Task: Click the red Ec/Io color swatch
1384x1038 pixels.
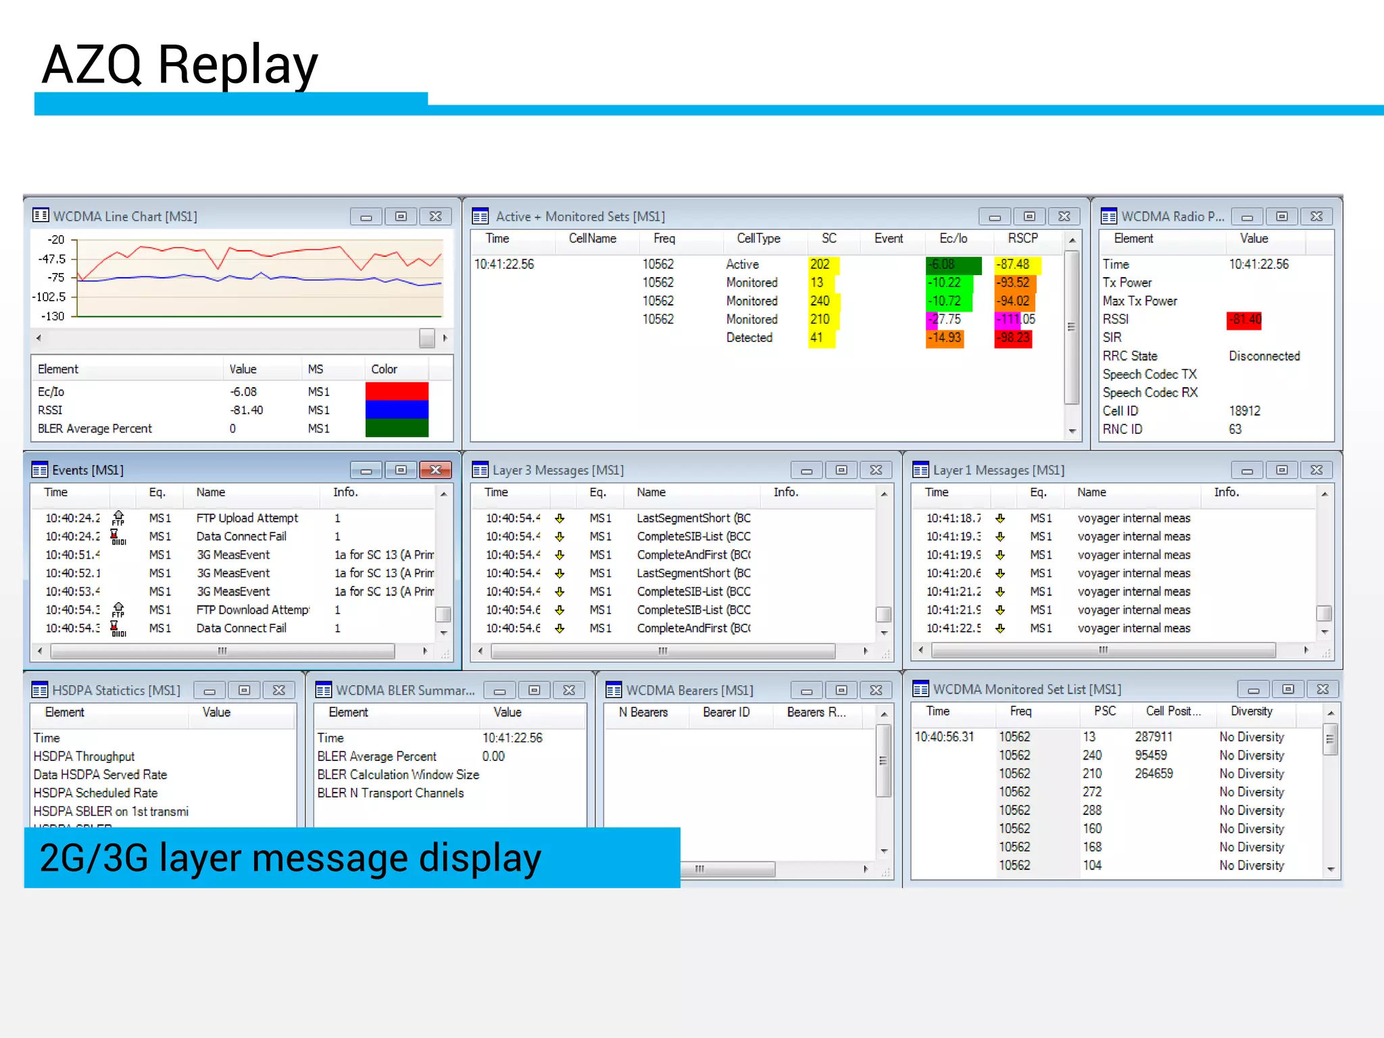Action: pyautogui.click(x=397, y=391)
